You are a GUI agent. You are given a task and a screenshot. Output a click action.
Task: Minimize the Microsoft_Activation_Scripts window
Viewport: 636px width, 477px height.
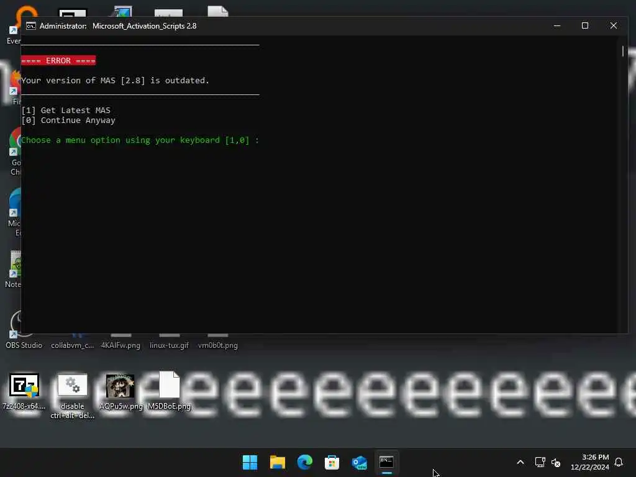[x=557, y=25]
